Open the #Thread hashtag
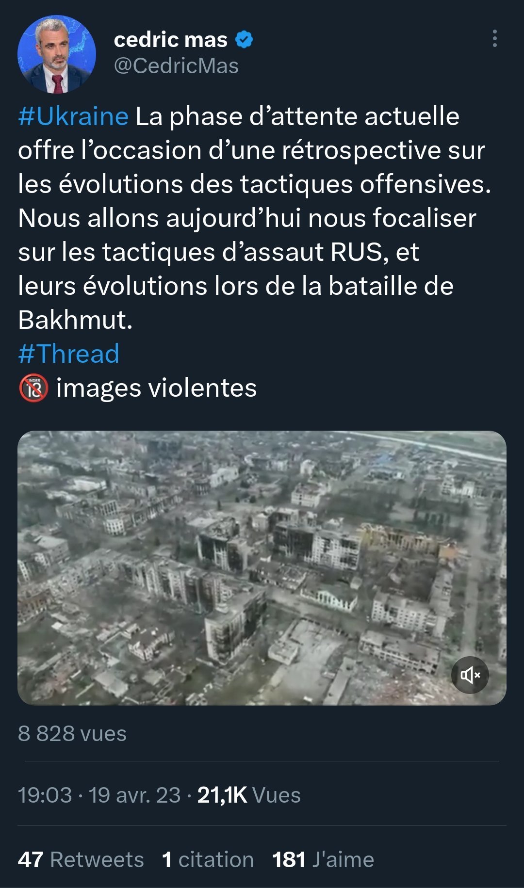The image size is (524, 888). coord(68,354)
